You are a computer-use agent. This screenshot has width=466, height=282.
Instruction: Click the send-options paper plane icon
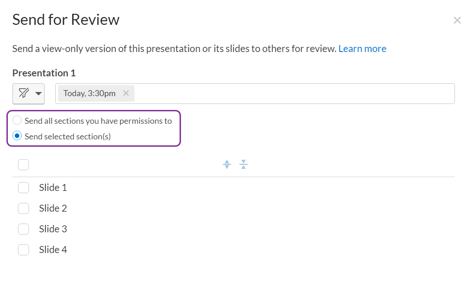(x=24, y=93)
